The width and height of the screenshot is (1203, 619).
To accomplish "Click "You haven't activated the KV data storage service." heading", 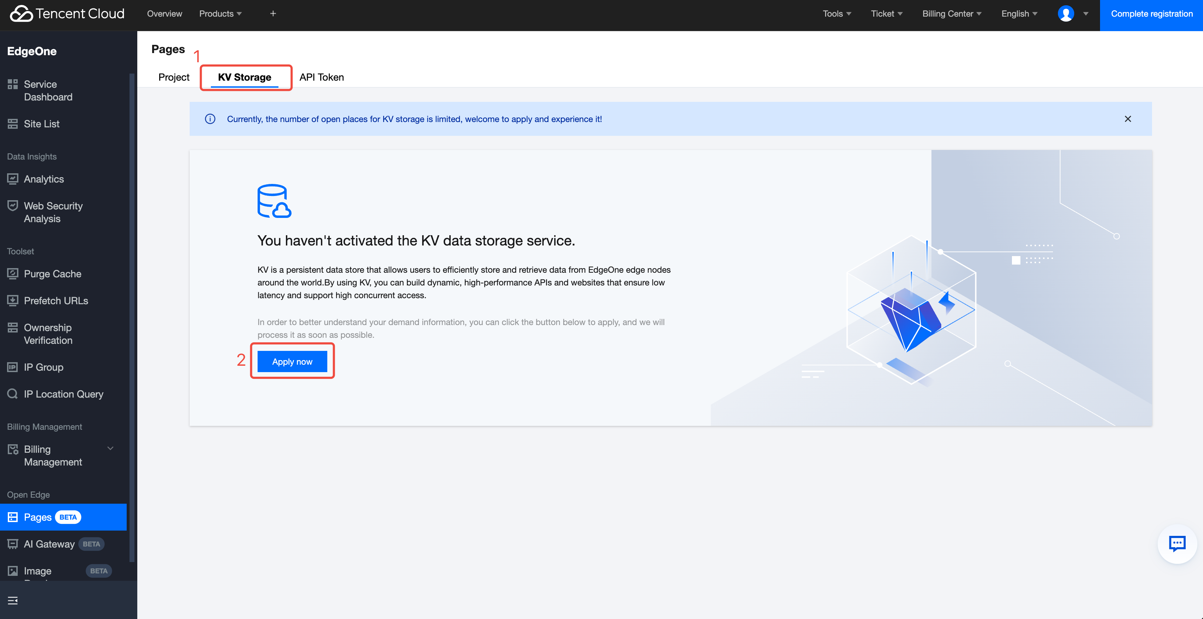I will [x=416, y=241].
